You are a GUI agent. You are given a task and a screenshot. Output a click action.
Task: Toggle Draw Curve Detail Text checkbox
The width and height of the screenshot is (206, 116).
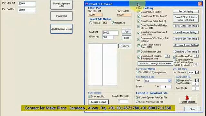[139, 21]
